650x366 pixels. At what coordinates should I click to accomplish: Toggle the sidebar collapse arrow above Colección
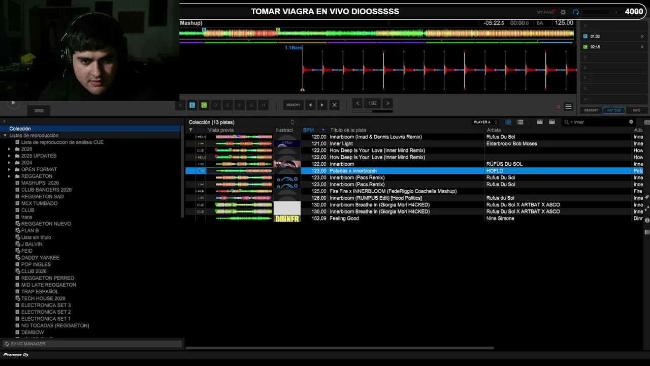pos(4,121)
